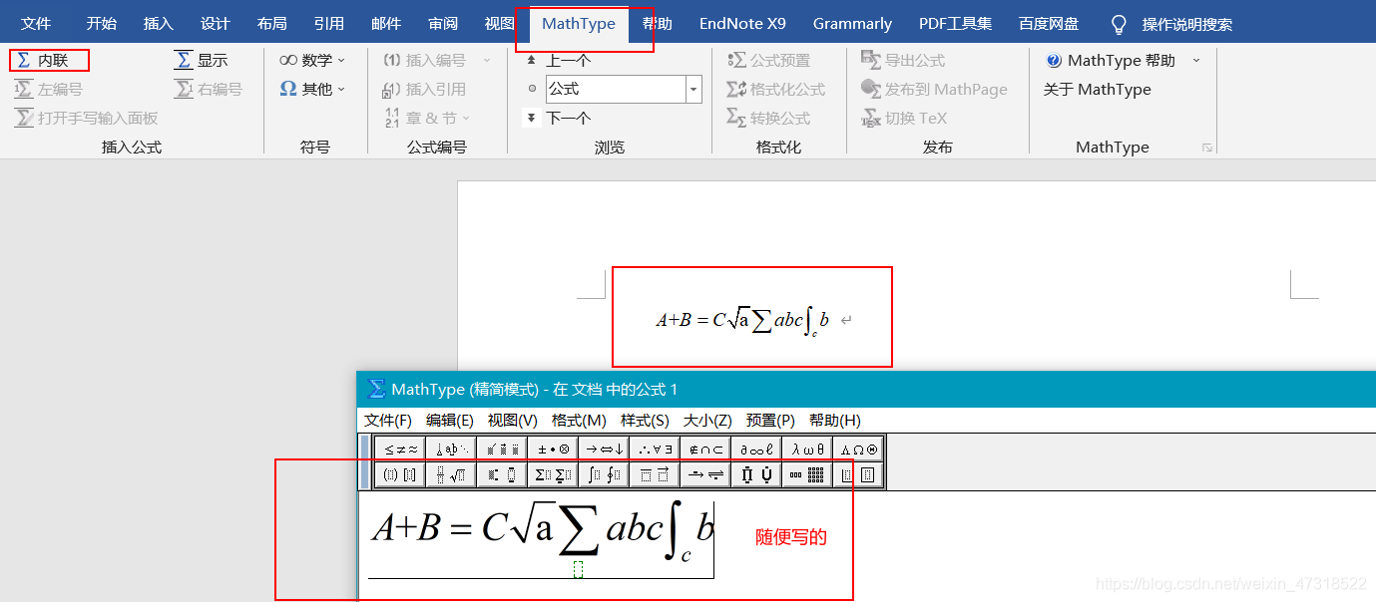Open uppercase Greek palette (Λ Ω)

pyautogui.click(x=858, y=449)
